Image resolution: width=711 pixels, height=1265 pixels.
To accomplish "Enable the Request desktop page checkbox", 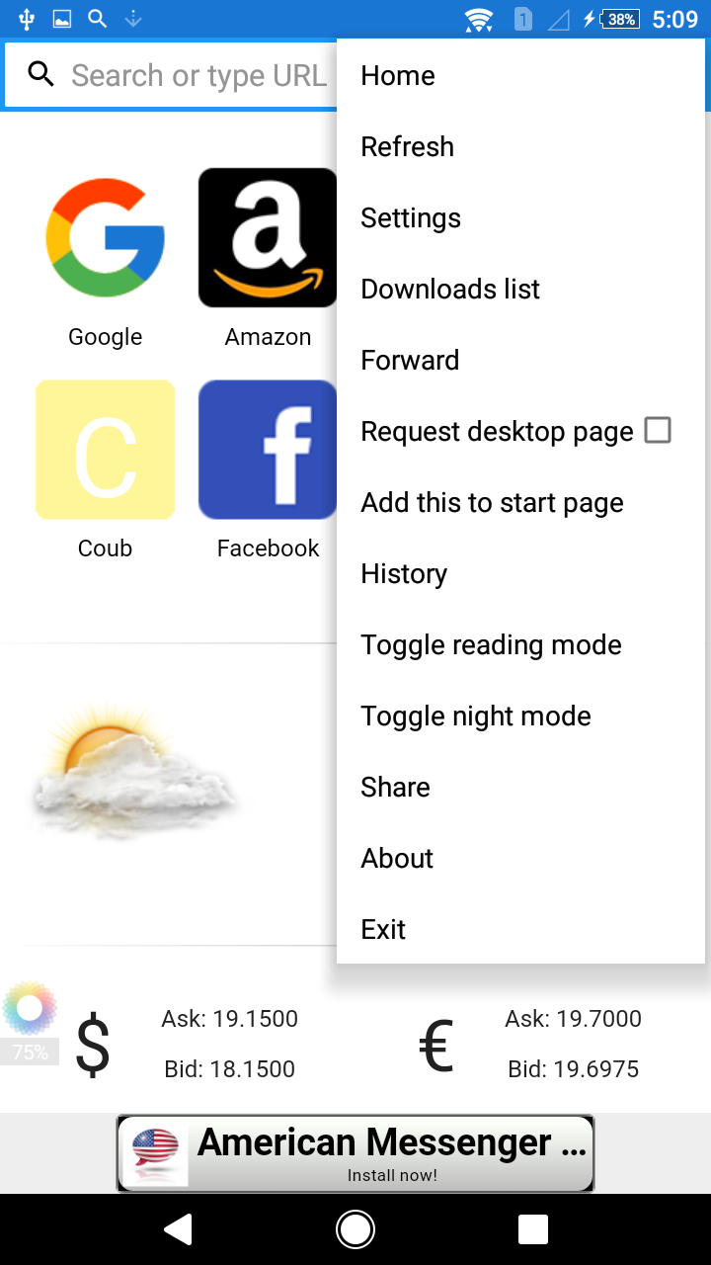I will coord(658,431).
